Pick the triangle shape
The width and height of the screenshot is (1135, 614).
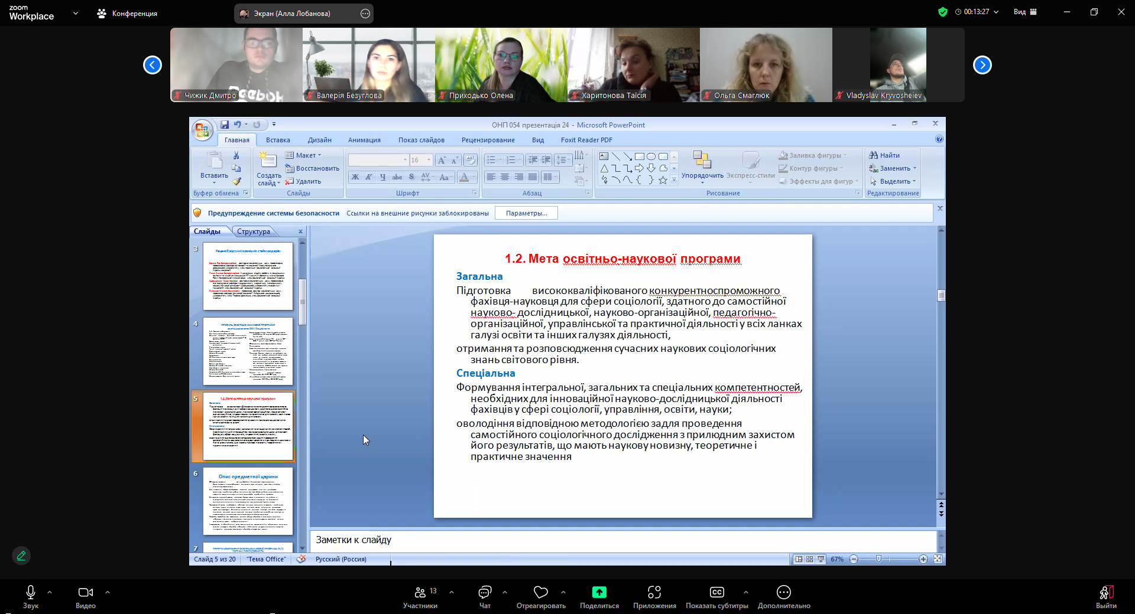pos(604,168)
